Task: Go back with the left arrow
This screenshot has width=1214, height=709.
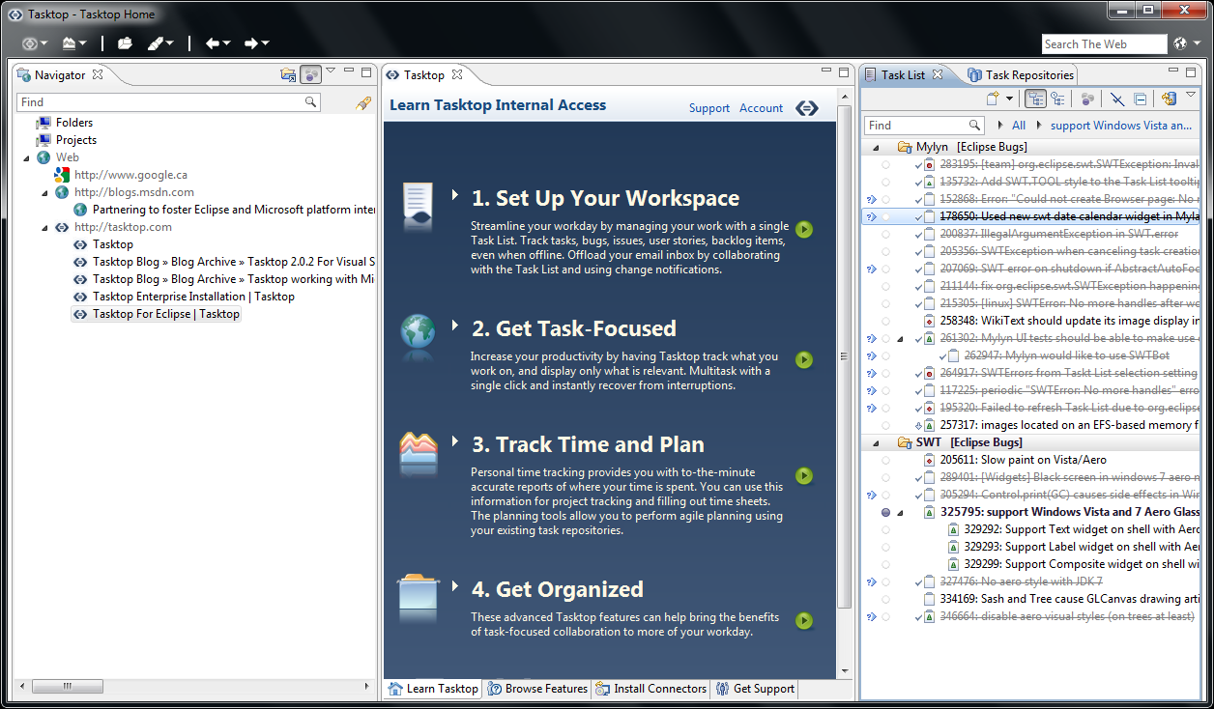Action: (213, 43)
